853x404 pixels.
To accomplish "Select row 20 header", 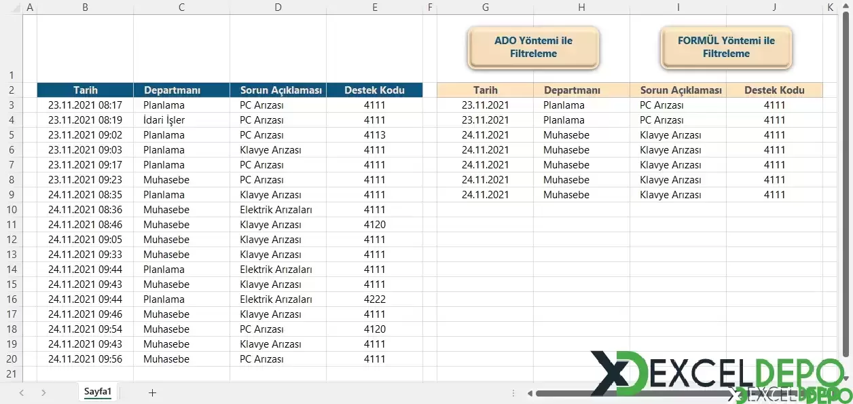I will pyautogui.click(x=11, y=359).
